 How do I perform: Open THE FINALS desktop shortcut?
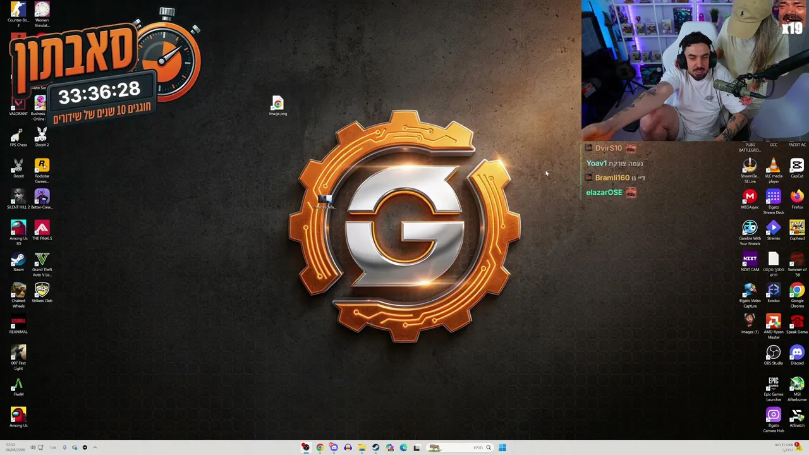tap(42, 231)
